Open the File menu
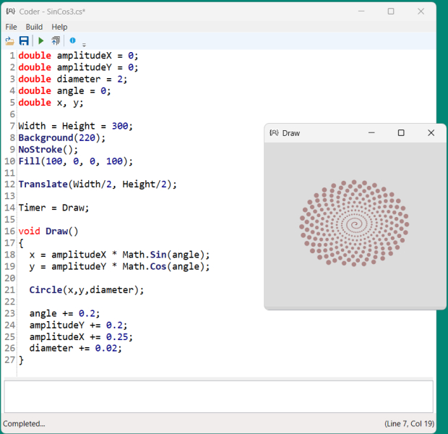The image size is (448, 434). pyautogui.click(x=11, y=27)
